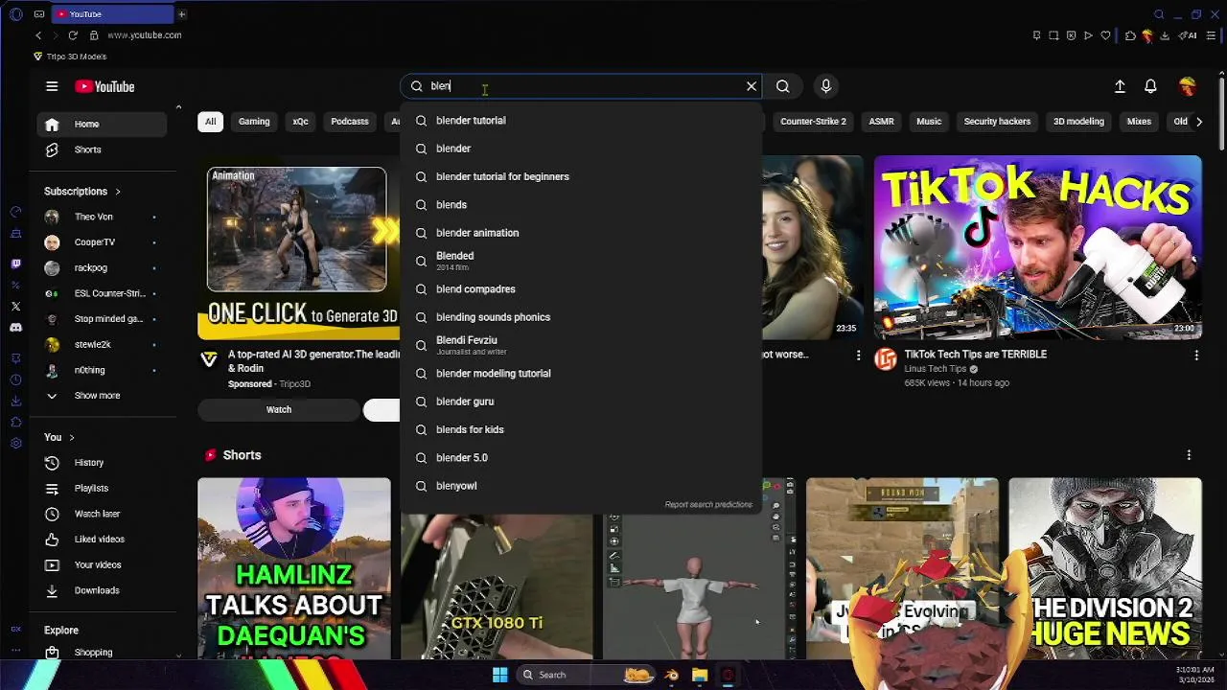Expand the You section chevron
The width and height of the screenshot is (1227, 690).
(x=71, y=438)
